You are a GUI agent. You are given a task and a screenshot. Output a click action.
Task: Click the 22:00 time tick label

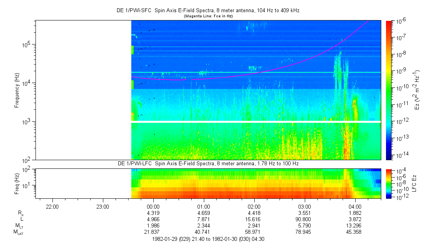52,207
